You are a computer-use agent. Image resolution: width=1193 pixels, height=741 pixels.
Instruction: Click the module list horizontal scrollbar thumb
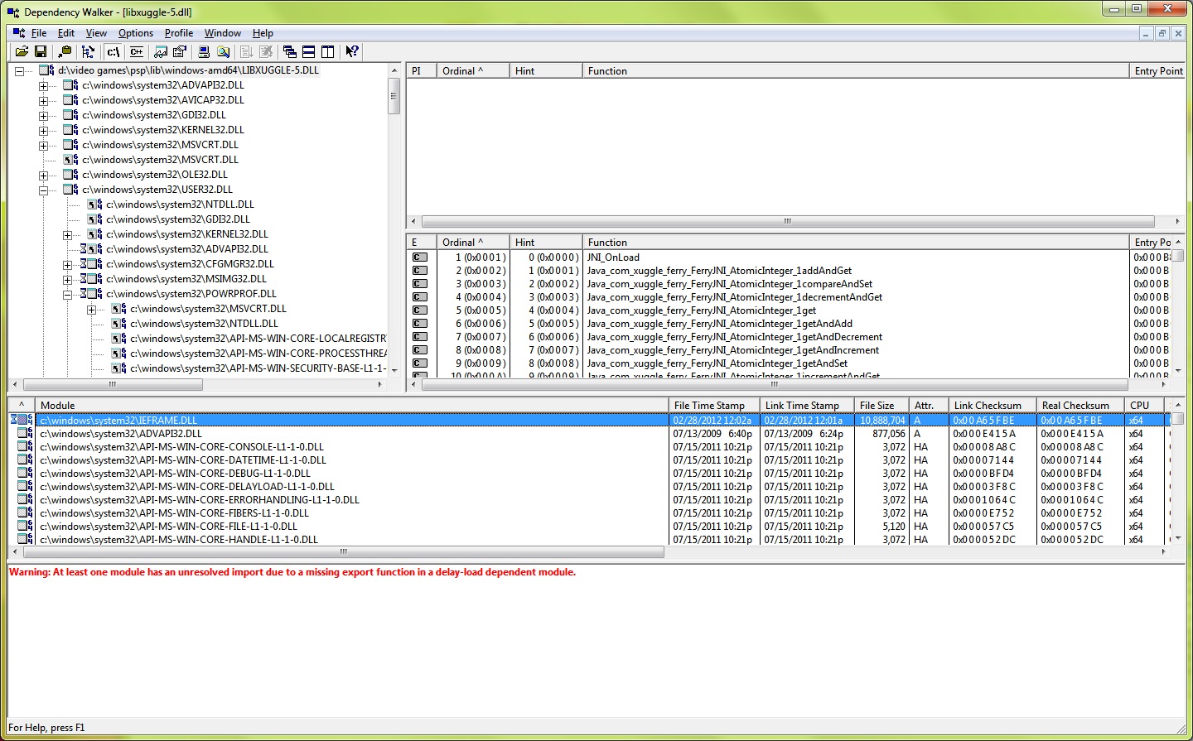coord(343,551)
